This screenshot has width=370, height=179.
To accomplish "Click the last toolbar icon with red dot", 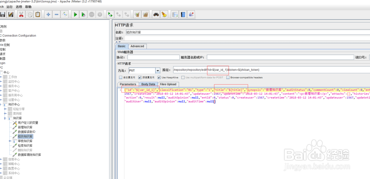I will (x=191, y=14).
